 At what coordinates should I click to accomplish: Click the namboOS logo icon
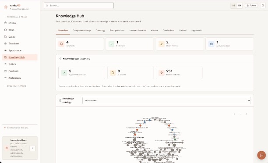pos(6,7)
